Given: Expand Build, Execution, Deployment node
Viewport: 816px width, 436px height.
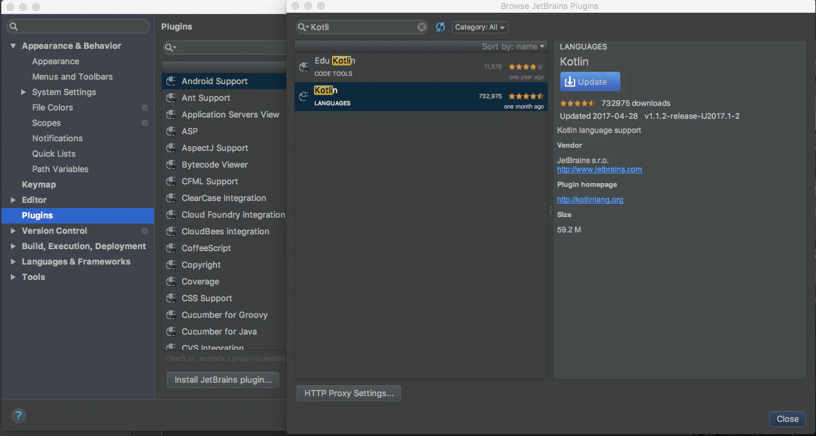Looking at the screenshot, I should pyautogui.click(x=13, y=247).
